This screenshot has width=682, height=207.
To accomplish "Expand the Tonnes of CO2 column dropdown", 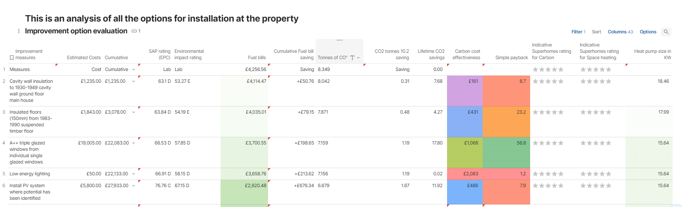I will pos(358,58).
